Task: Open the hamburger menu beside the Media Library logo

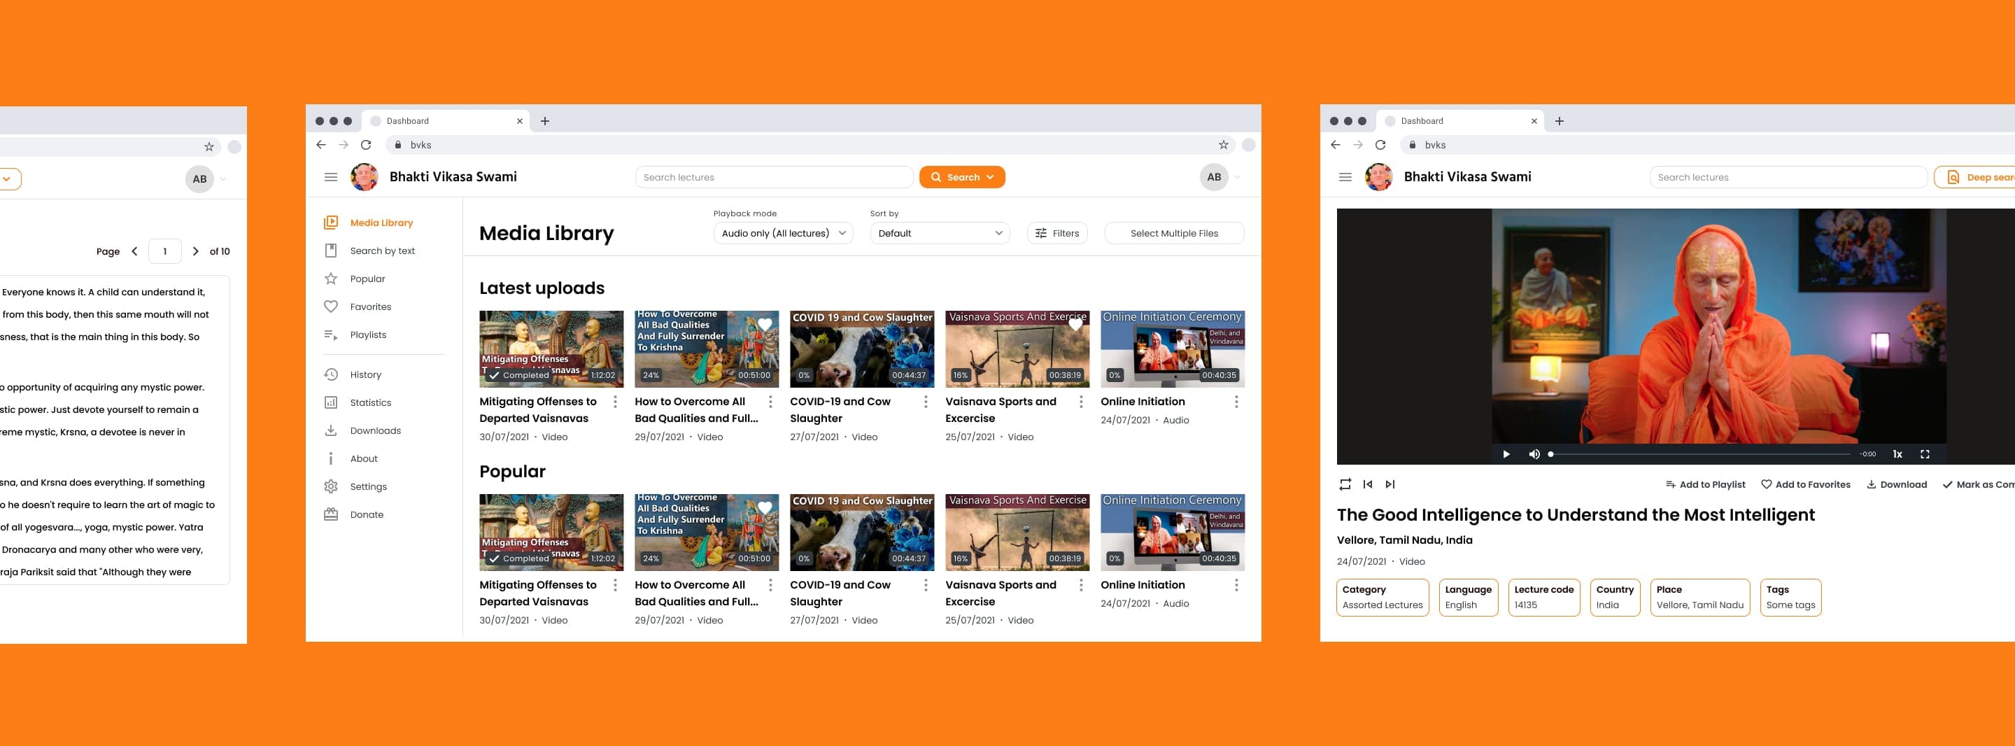Action: click(331, 177)
